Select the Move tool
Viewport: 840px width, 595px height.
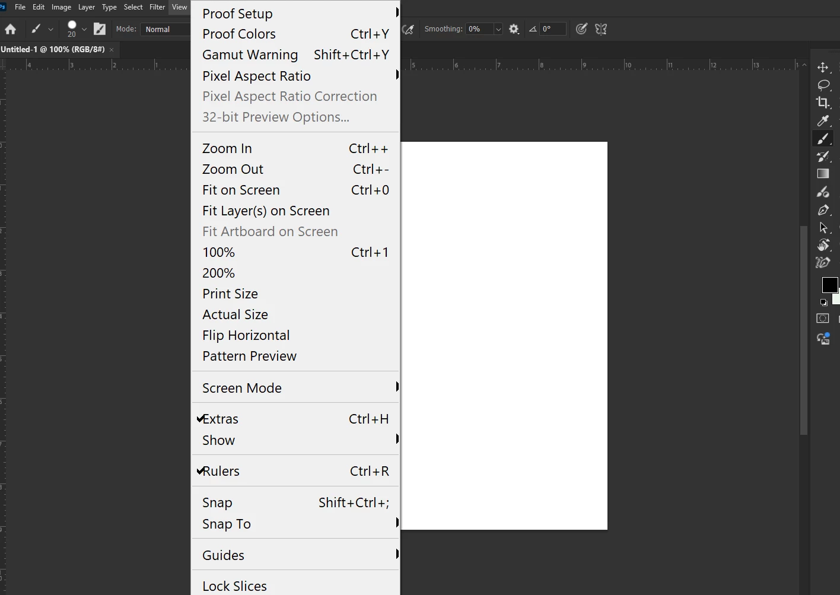point(823,67)
